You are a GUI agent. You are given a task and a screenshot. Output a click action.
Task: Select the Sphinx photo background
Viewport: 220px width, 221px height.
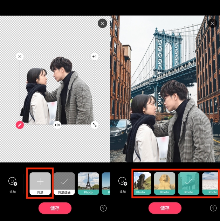[x=165, y=183]
